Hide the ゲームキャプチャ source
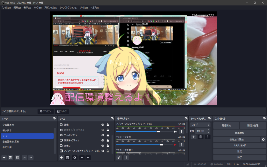The image size is (267, 167). coord(103,135)
